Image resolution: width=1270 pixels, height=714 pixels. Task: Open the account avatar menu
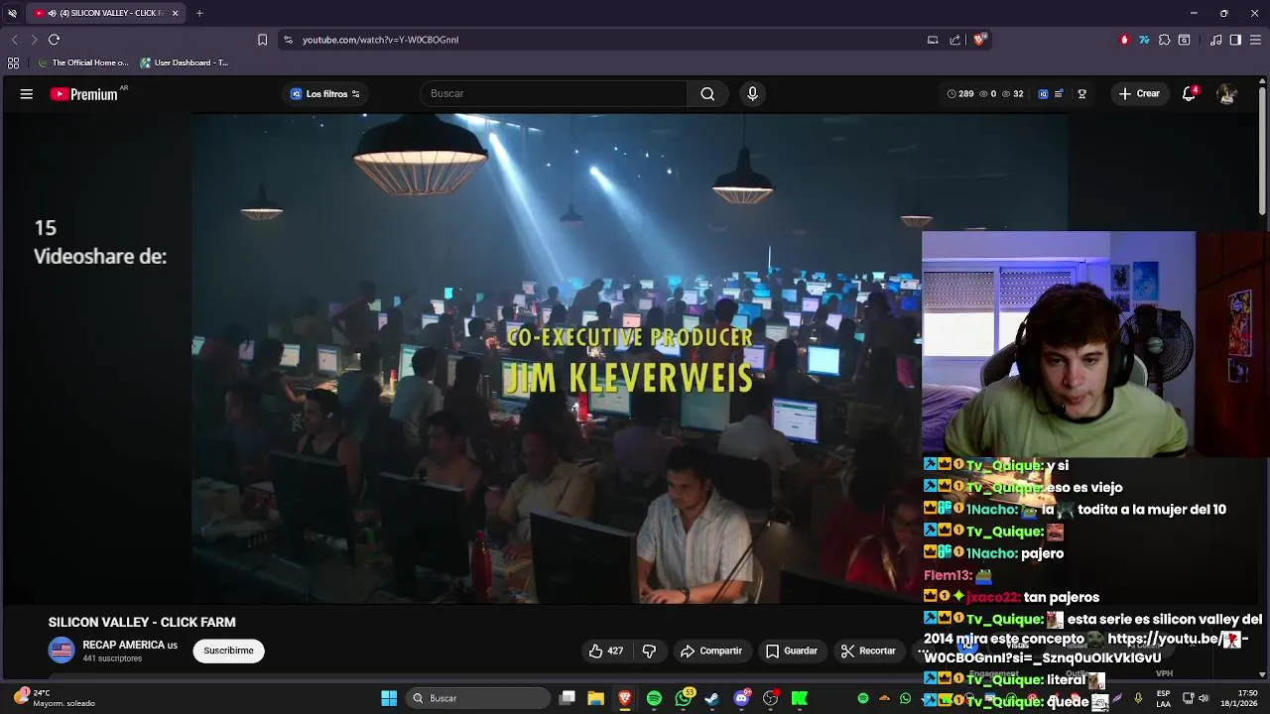1227,94
